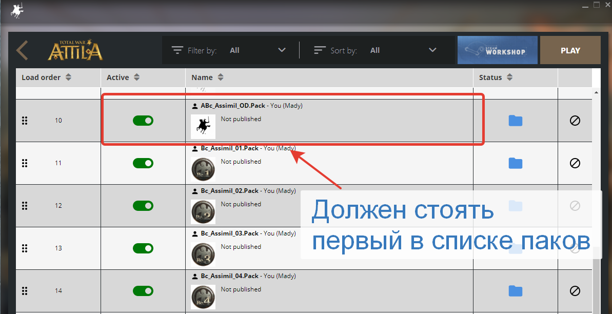This screenshot has height=314, width=612.
Task: Toggle off Bc_Assimil_01.Pack
Action: (143, 163)
